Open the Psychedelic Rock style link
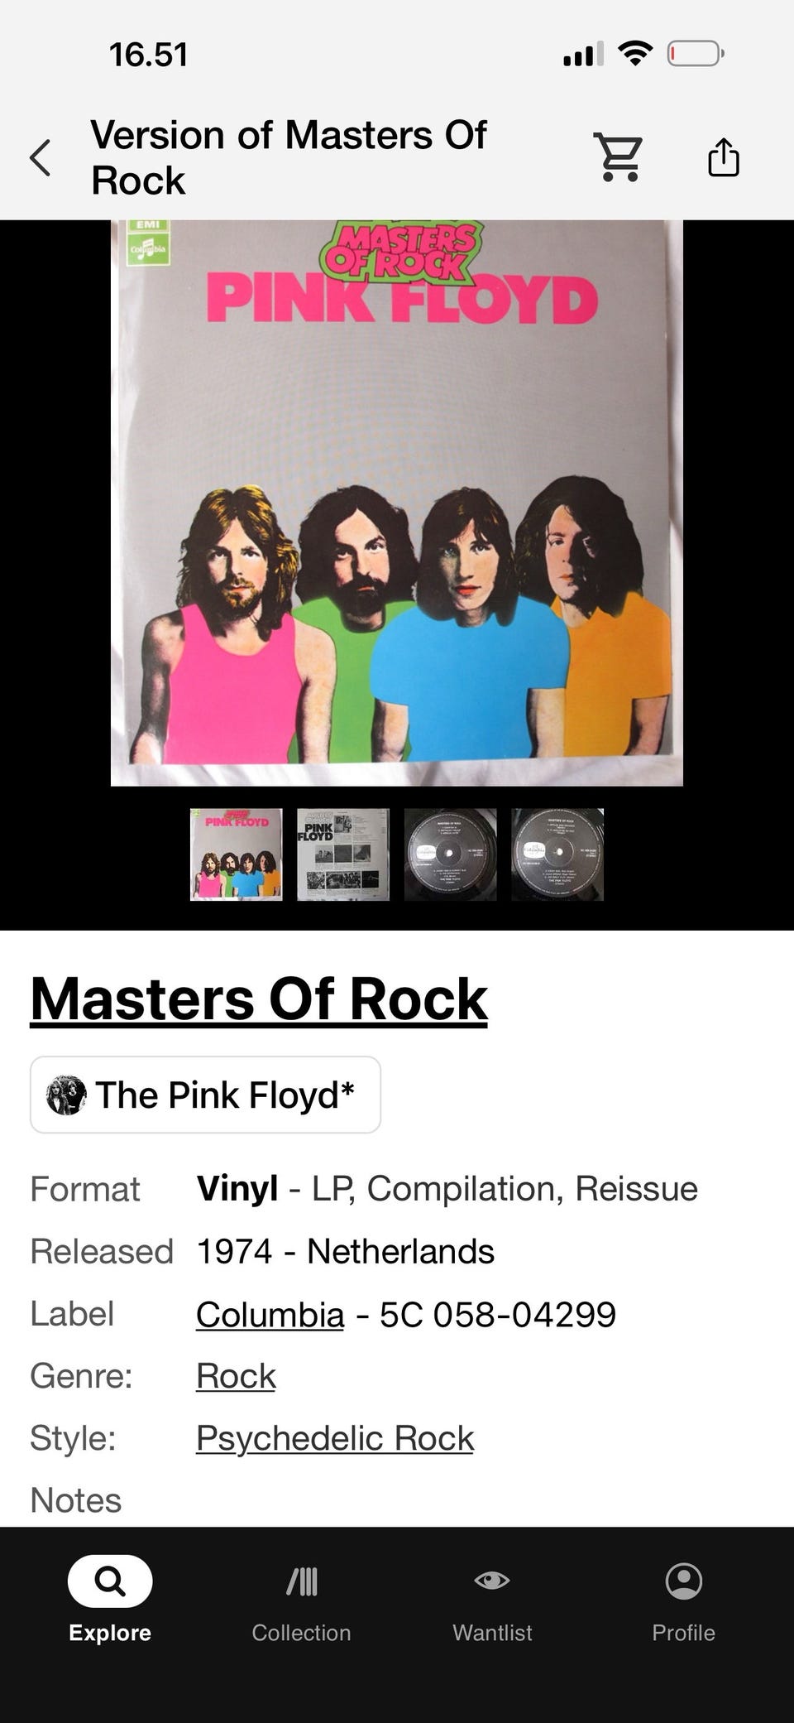Image resolution: width=794 pixels, height=1723 pixels. point(335,1438)
